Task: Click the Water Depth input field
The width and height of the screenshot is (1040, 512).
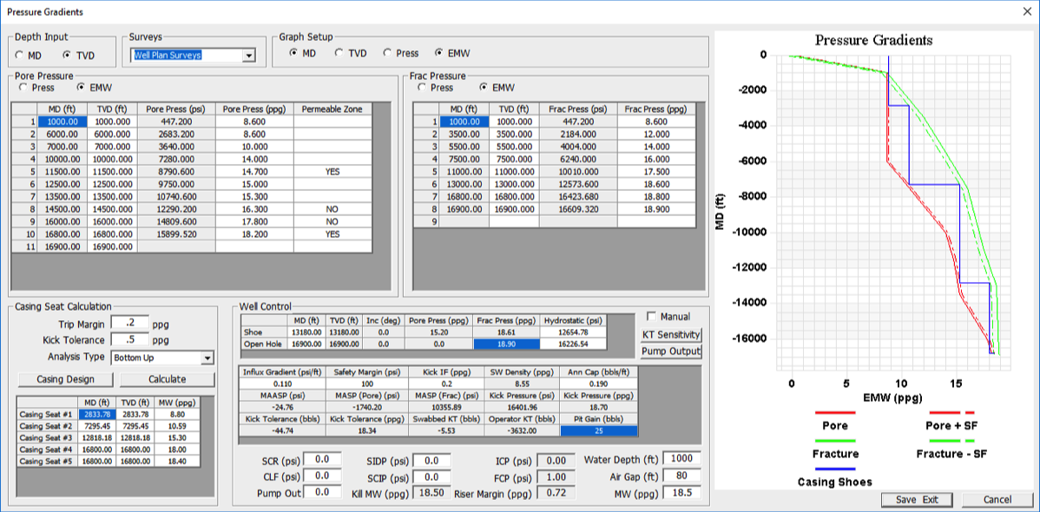Action: pyautogui.click(x=681, y=458)
